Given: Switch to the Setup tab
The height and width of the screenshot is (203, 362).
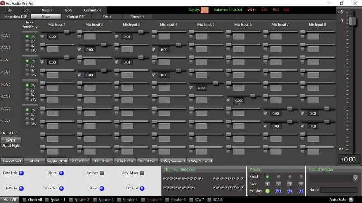Looking at the screenshot, I should pos(107,17).
